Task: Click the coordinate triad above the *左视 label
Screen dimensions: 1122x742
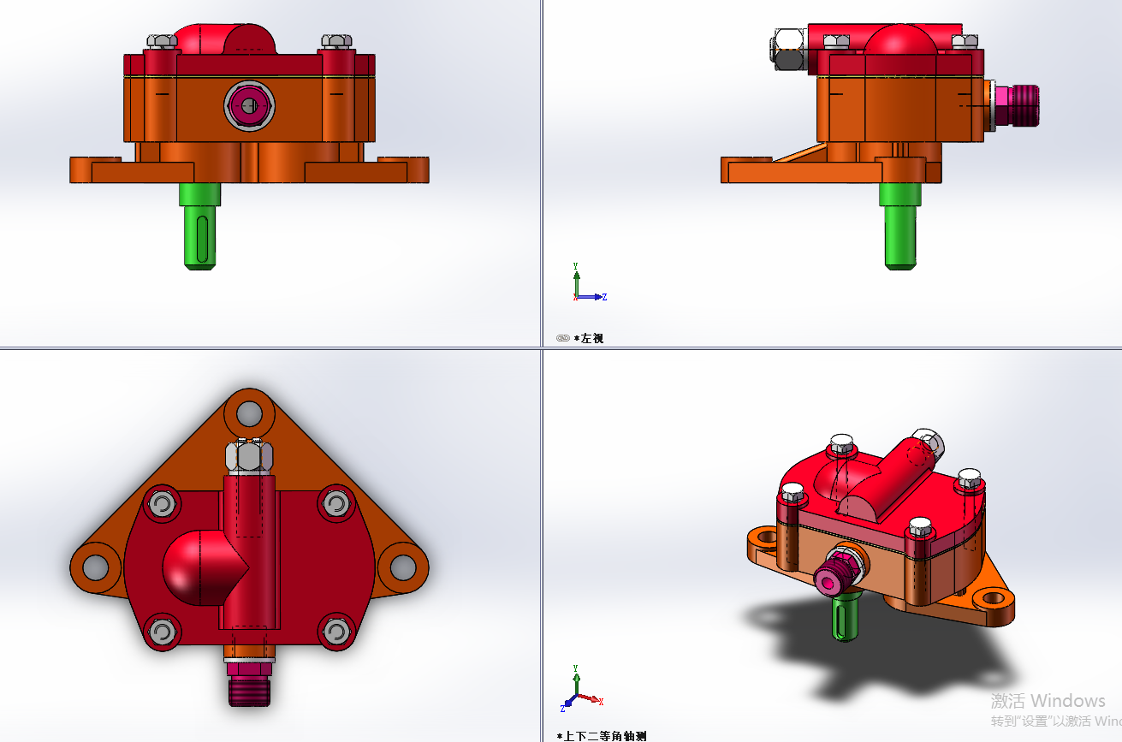Action: [x=589, y=282]
